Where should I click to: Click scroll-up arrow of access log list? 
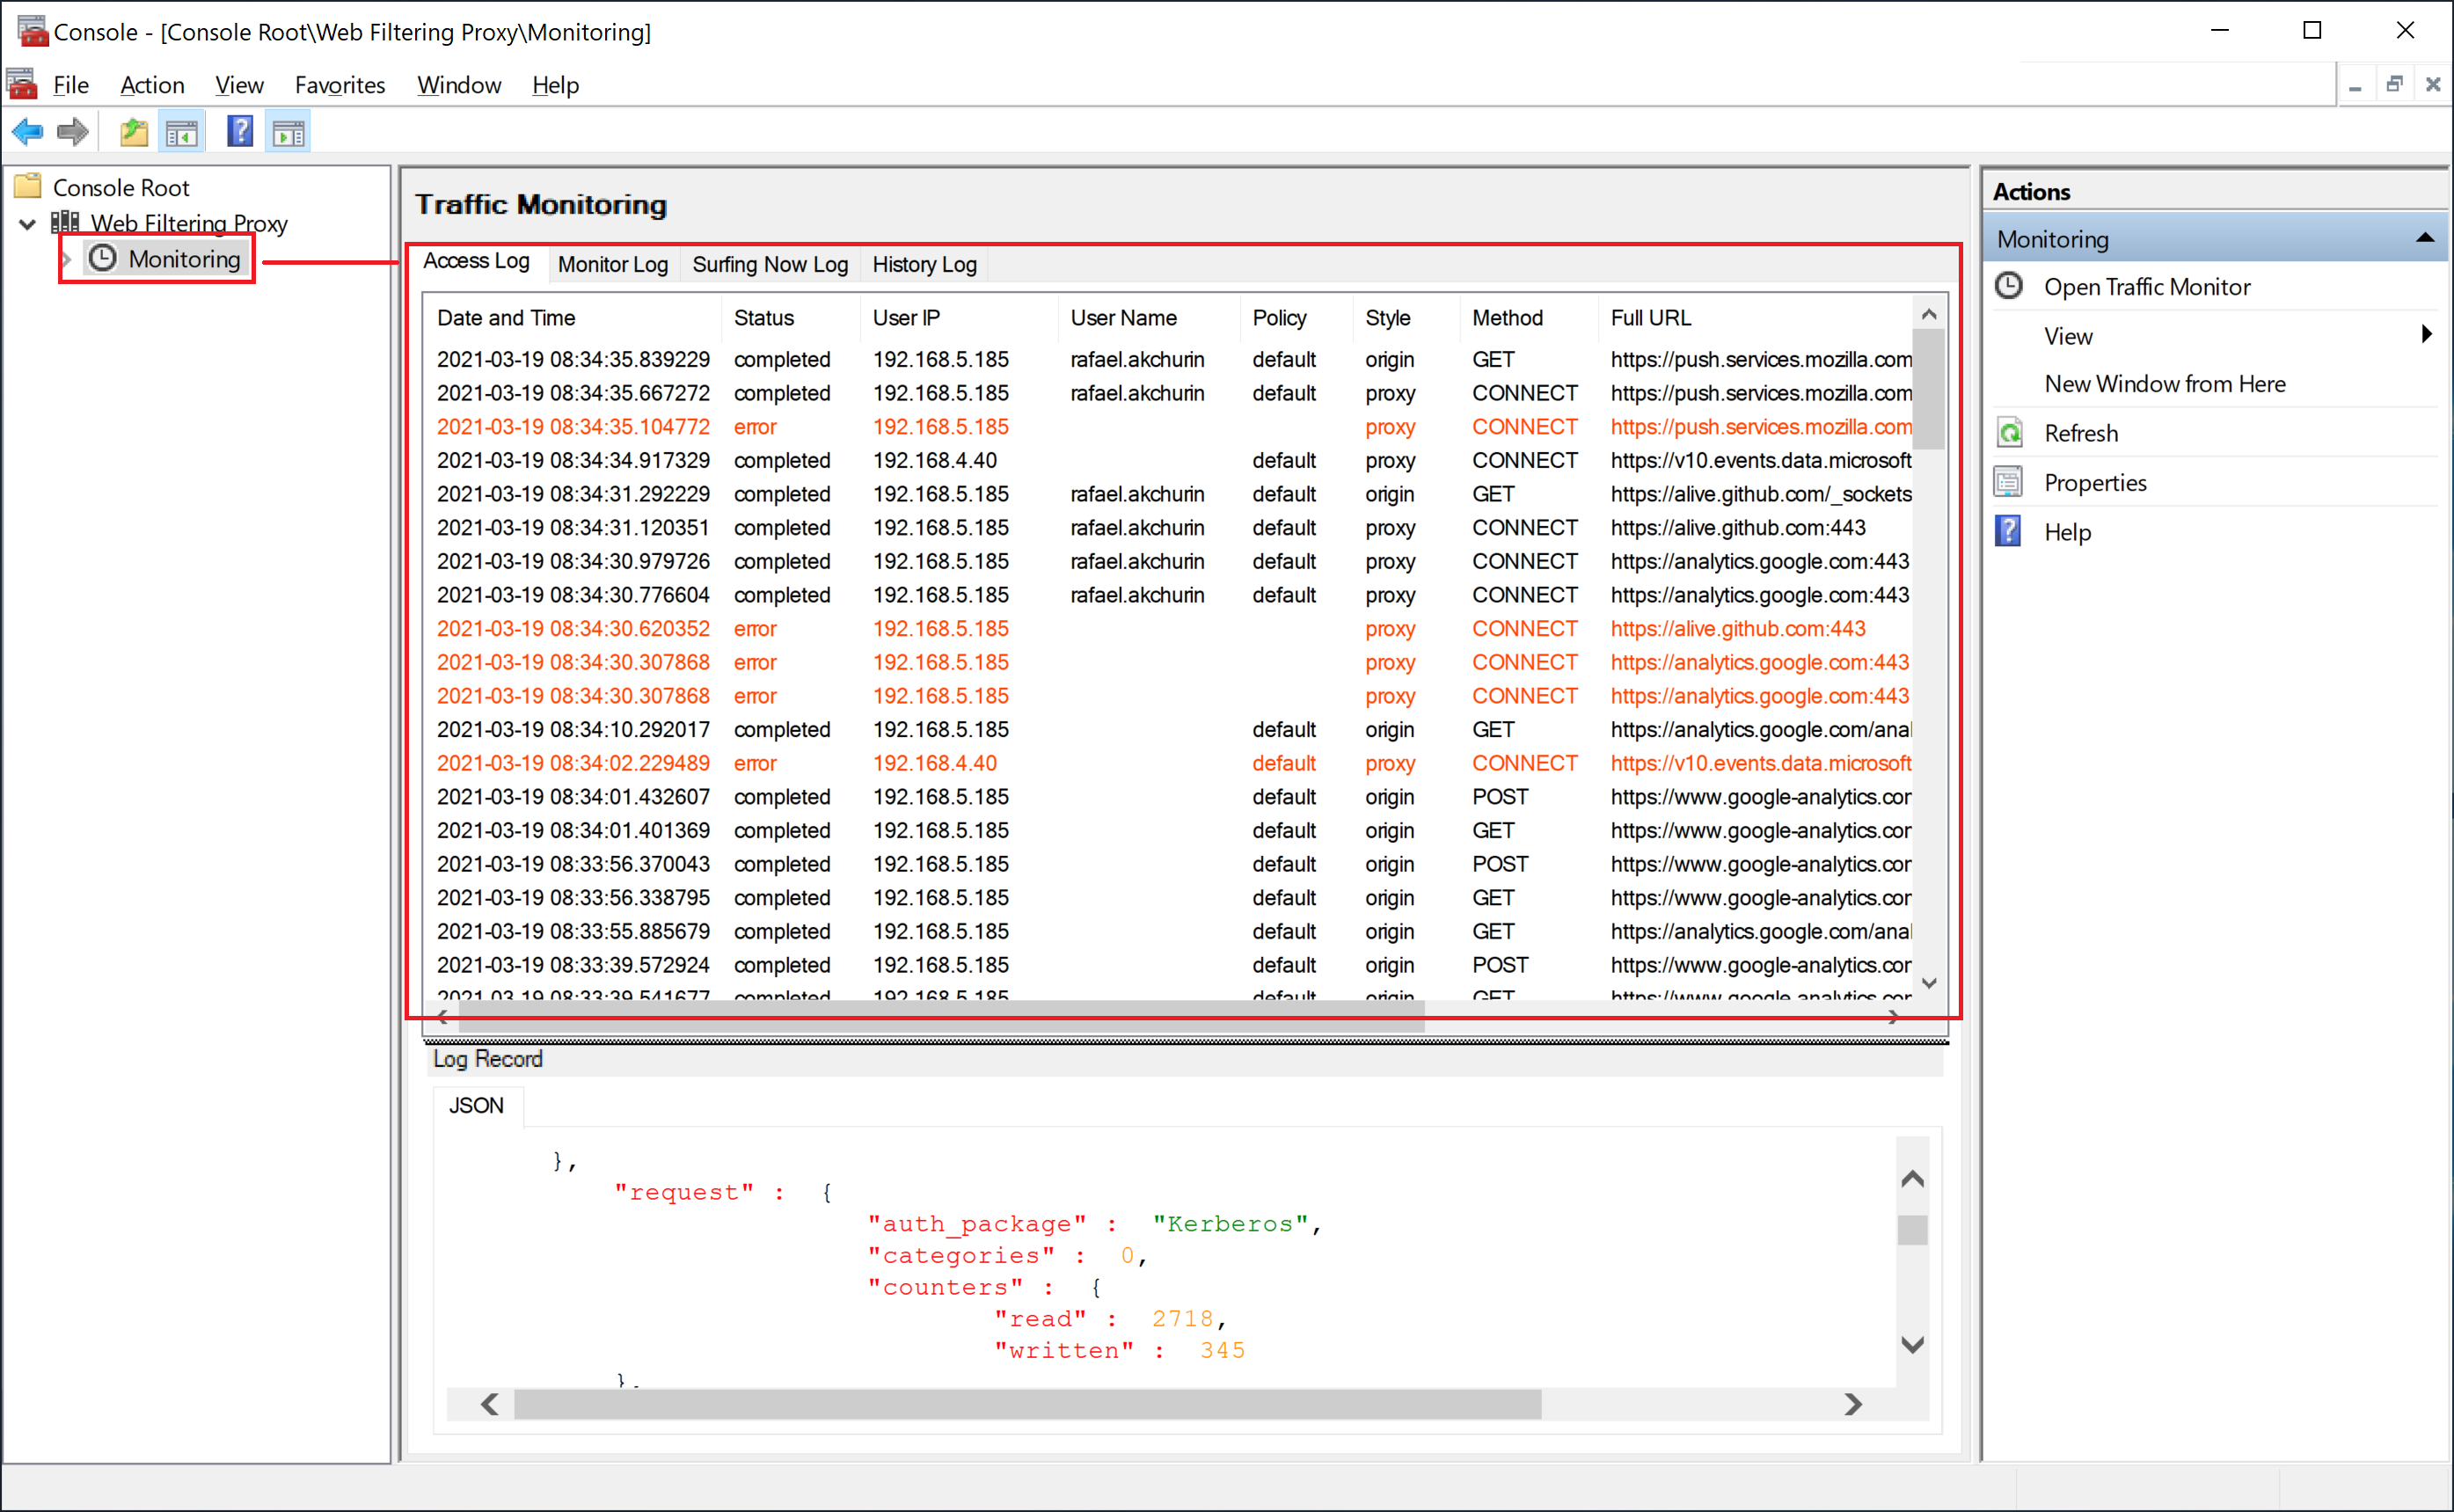[1929, 314]
